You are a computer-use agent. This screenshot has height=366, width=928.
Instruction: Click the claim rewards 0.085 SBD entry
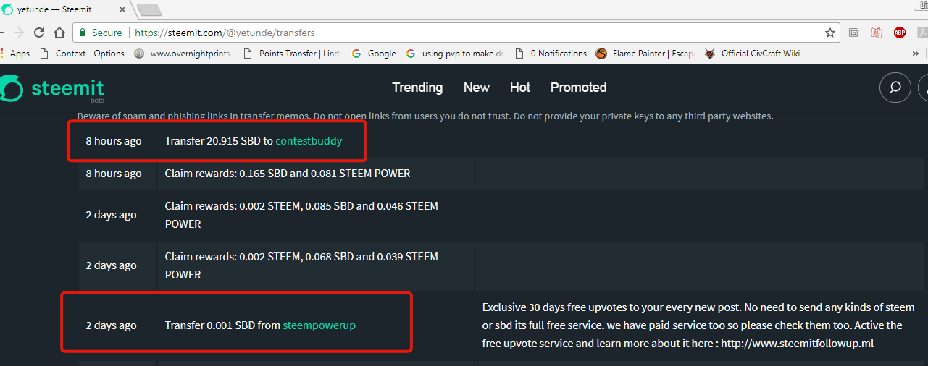pos(301,215)
